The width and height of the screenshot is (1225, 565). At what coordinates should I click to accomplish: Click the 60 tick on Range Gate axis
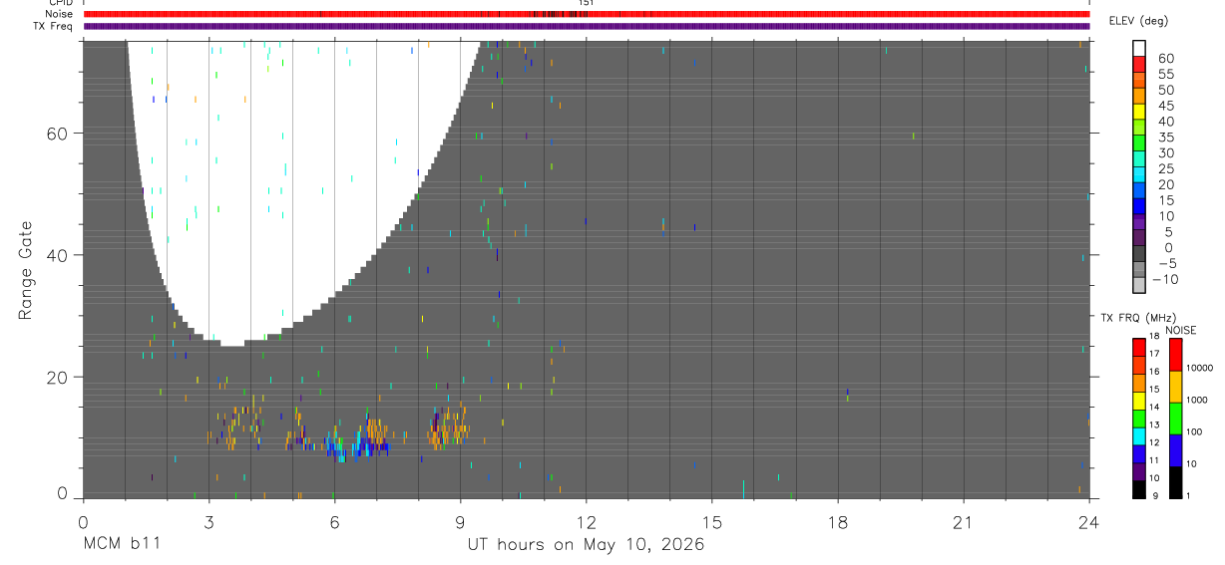tap(57, 134)
